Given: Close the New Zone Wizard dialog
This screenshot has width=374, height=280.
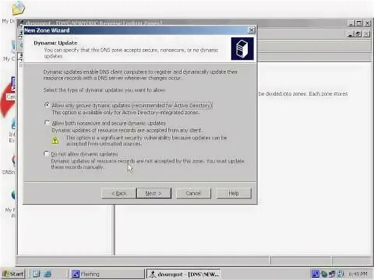Looking at the screenshot, I should pyautogui.click(x=252, y=30).
